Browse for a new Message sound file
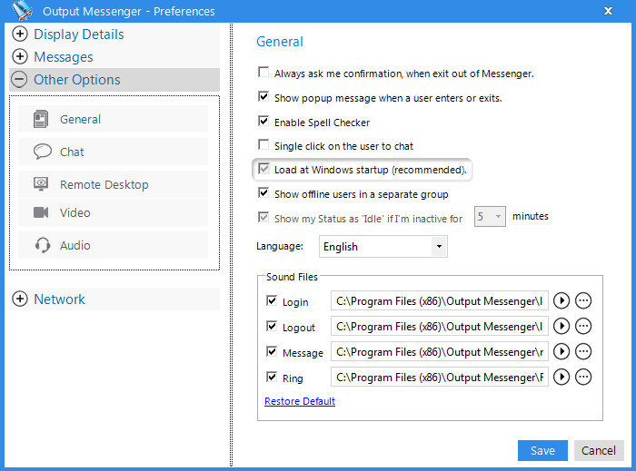Viewport: 636px width, 471px height. click(x=583, y=351)
